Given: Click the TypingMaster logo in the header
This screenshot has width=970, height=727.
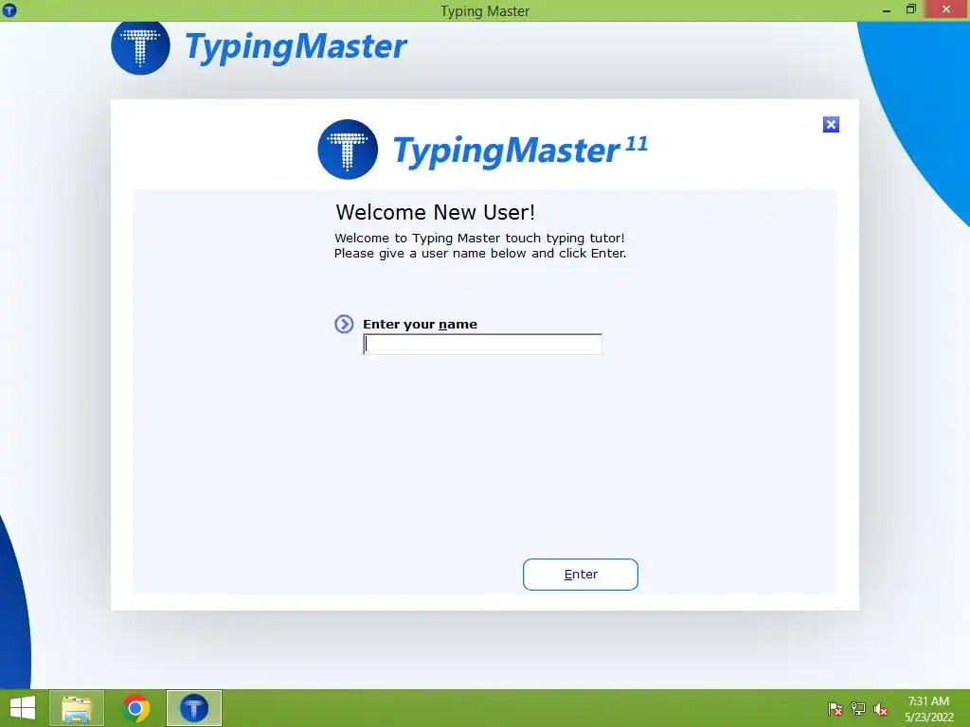Looking at the screenshot, I should (x=259, y=46).
